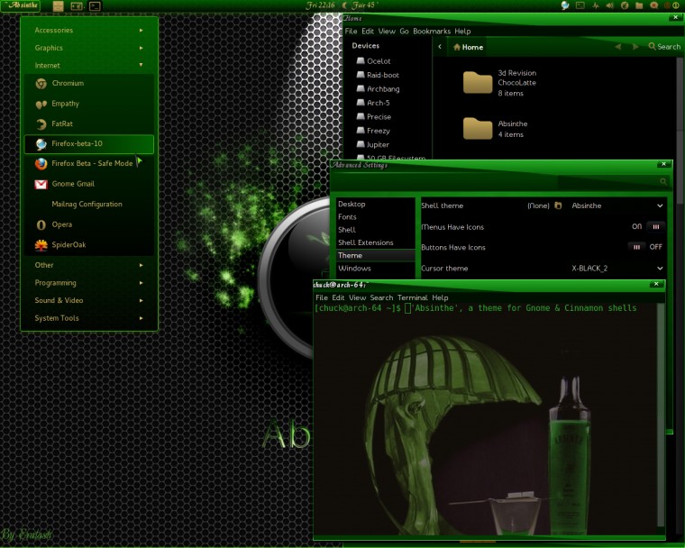Select Shell Extensions in Advanced Settings sidebar
Screen dimensions: 685x548
[x=375, y=242]
